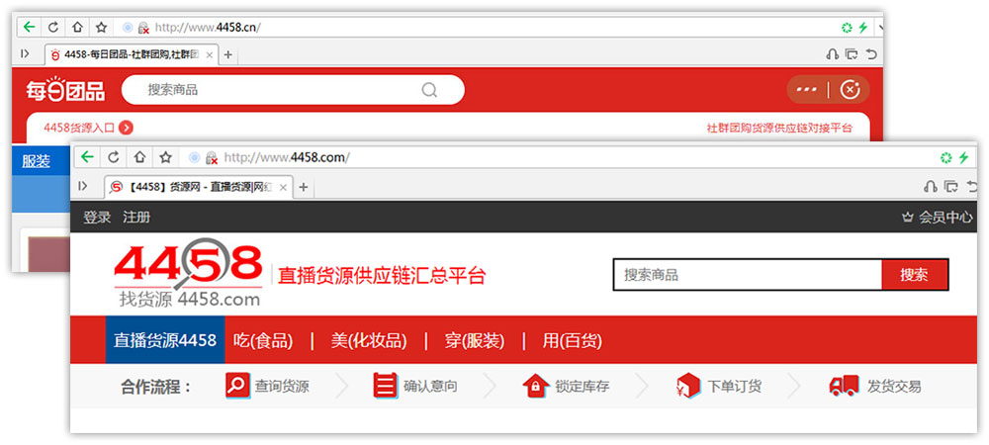989x445 pixels.
Task: Click Back arrow in 4458.com browser window
Action: pos(88,157)
